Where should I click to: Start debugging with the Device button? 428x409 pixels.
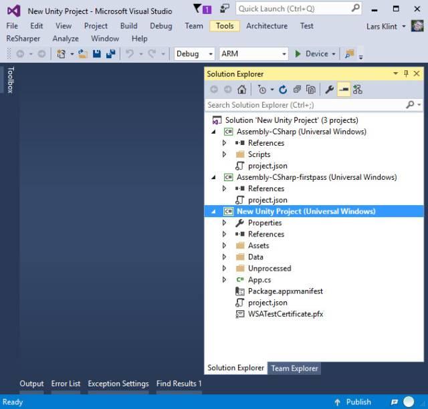click(x=312, y=54)
